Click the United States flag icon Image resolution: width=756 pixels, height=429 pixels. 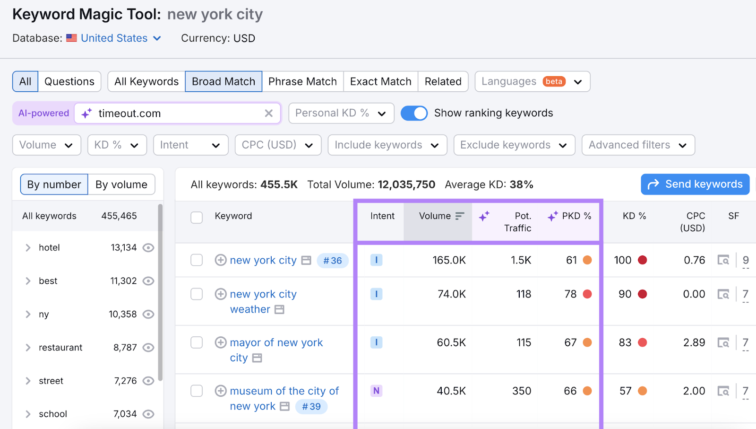click(72, 38)
